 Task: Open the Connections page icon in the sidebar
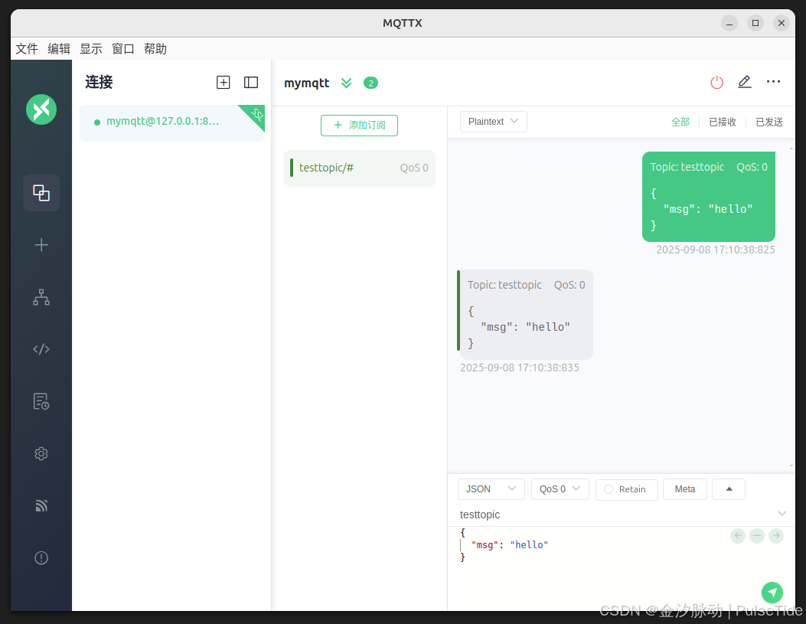click(x=41, y=193)
